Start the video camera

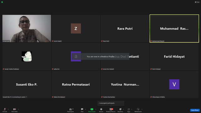(14, 110)
